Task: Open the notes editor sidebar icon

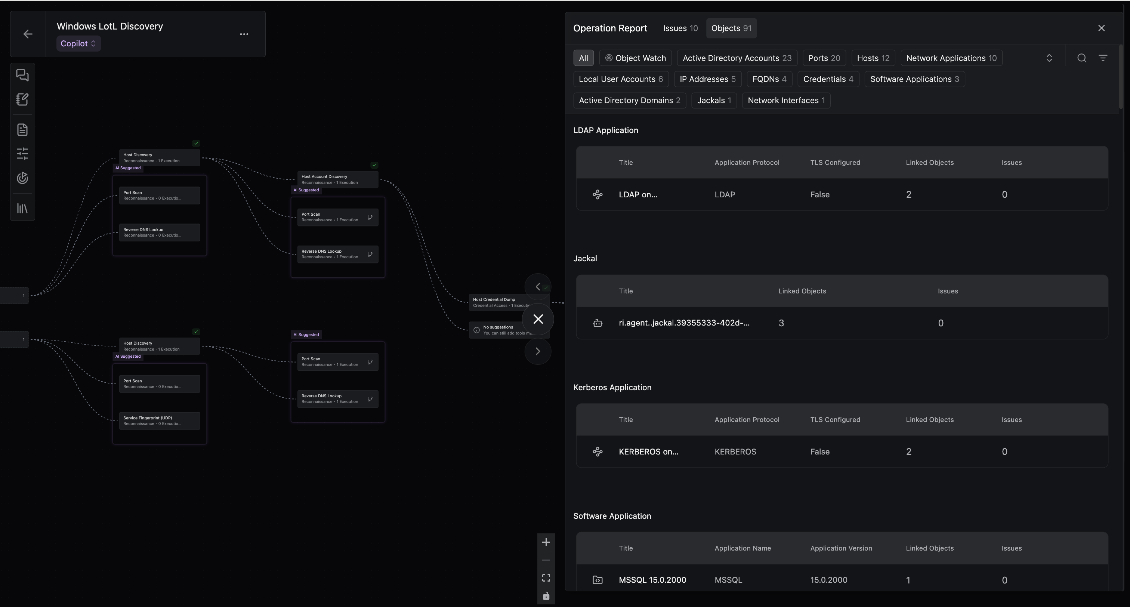Action: (x=22, y=99)
